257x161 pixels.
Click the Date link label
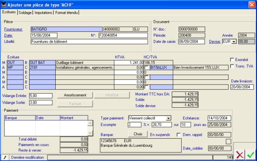(x=9, y=35)
